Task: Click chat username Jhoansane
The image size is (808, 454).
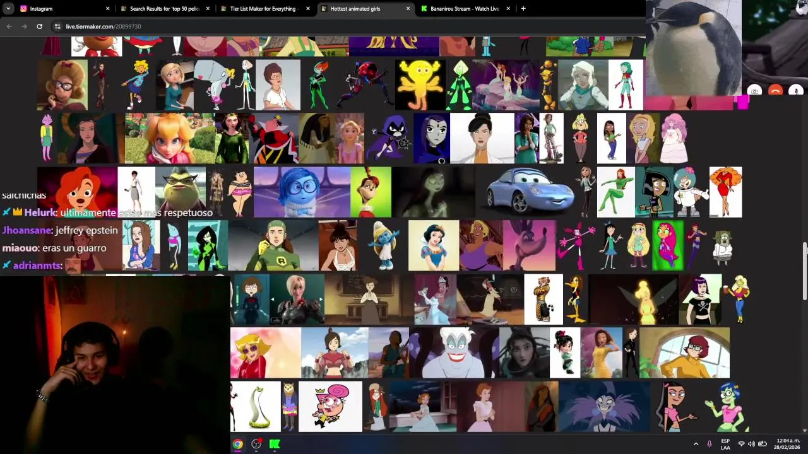Action: (28, 230)
